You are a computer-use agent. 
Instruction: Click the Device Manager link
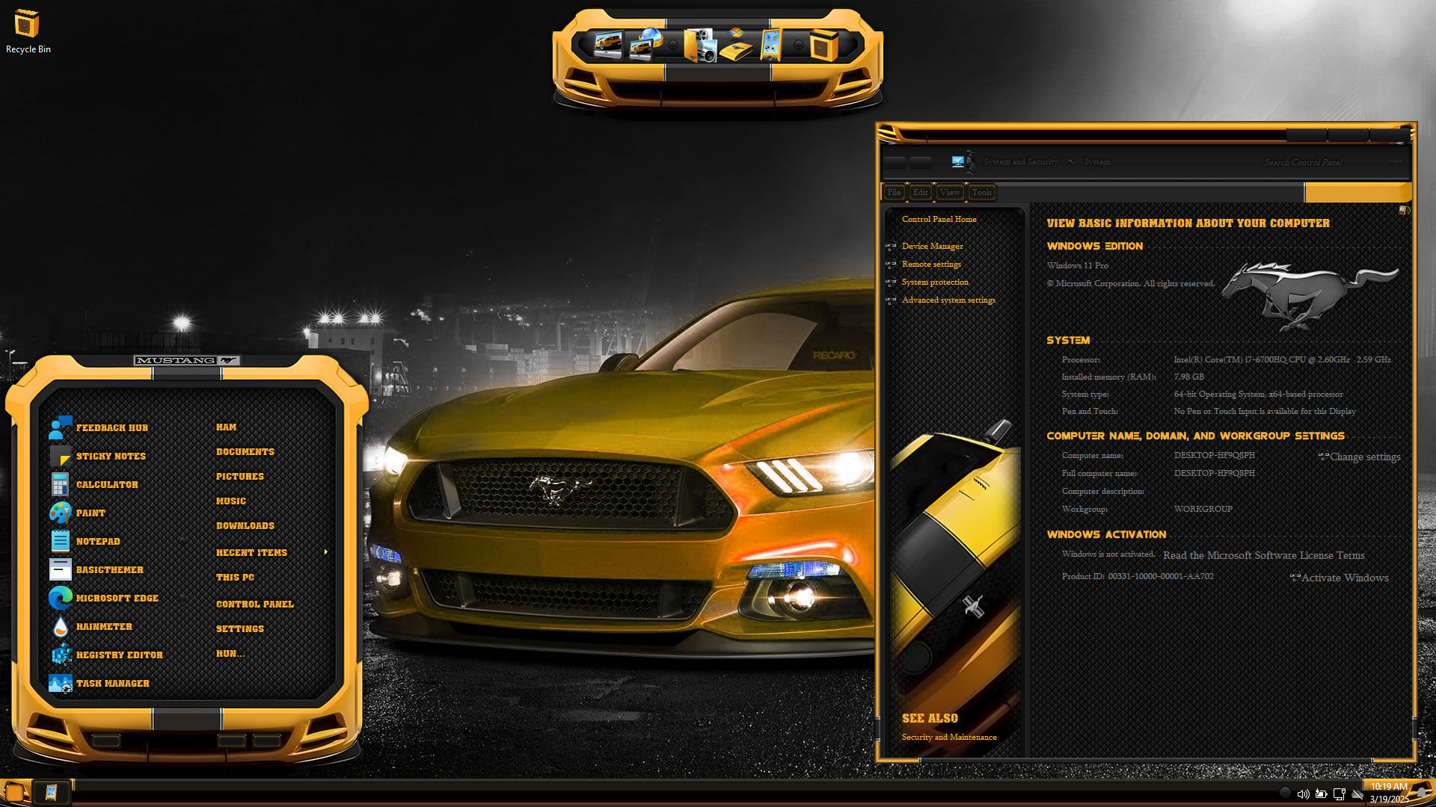pyautogui.click(x=932, y=246)
